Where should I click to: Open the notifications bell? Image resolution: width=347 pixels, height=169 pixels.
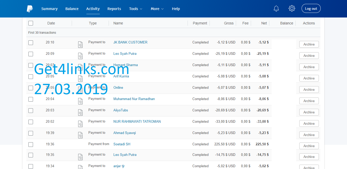(276, 8)
